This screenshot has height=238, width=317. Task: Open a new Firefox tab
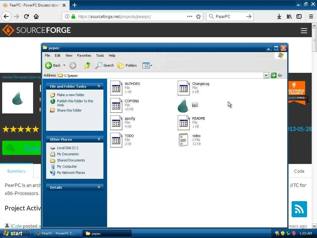75,5
